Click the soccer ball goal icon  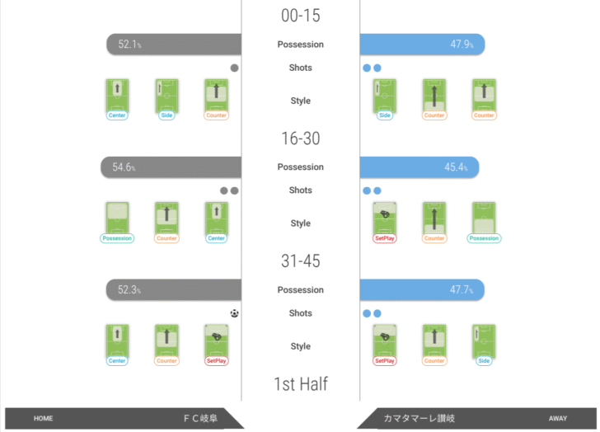coord(235,313)
